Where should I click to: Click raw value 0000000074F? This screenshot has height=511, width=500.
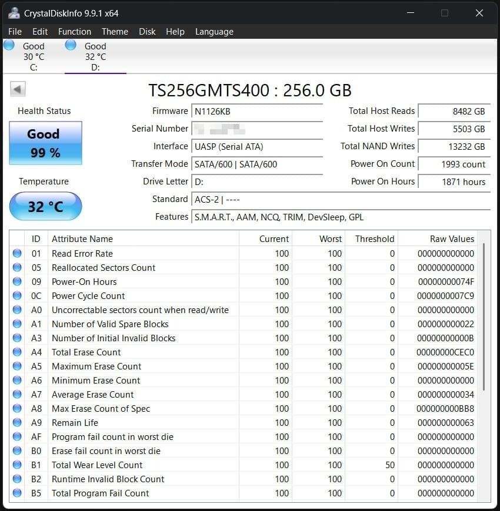pos(446,282)
